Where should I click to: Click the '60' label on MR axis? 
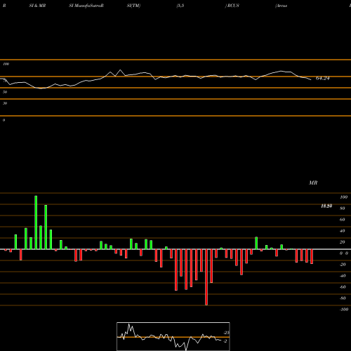343,220
